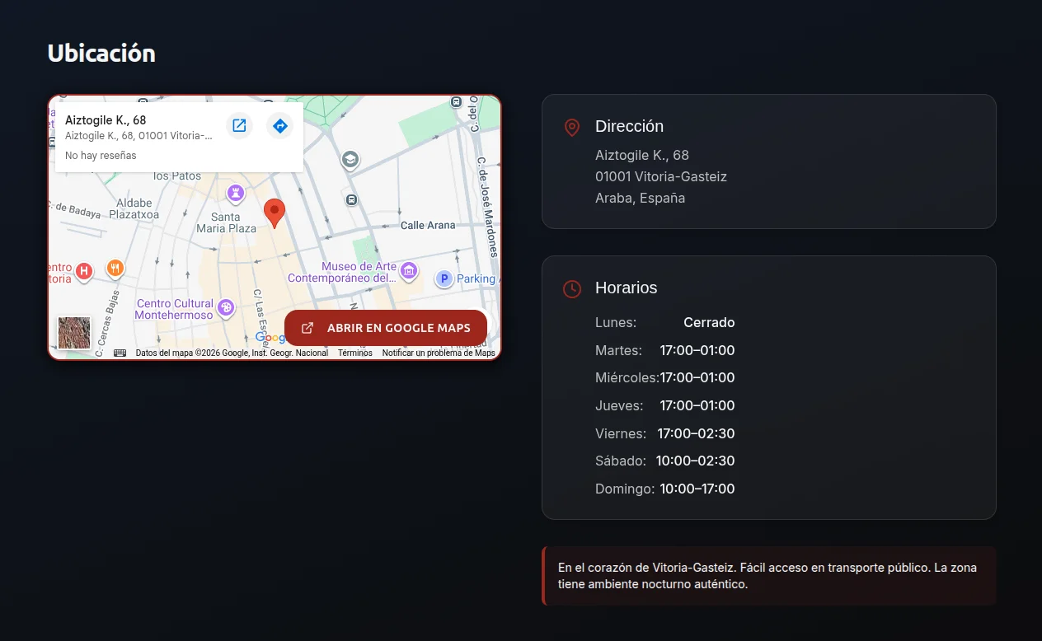Select the Parking P marker on the map

444,278
